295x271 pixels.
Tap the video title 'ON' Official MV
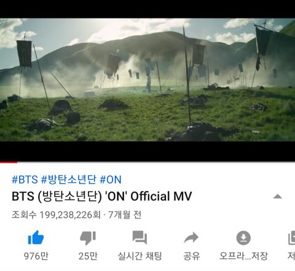tap(102, 196)
